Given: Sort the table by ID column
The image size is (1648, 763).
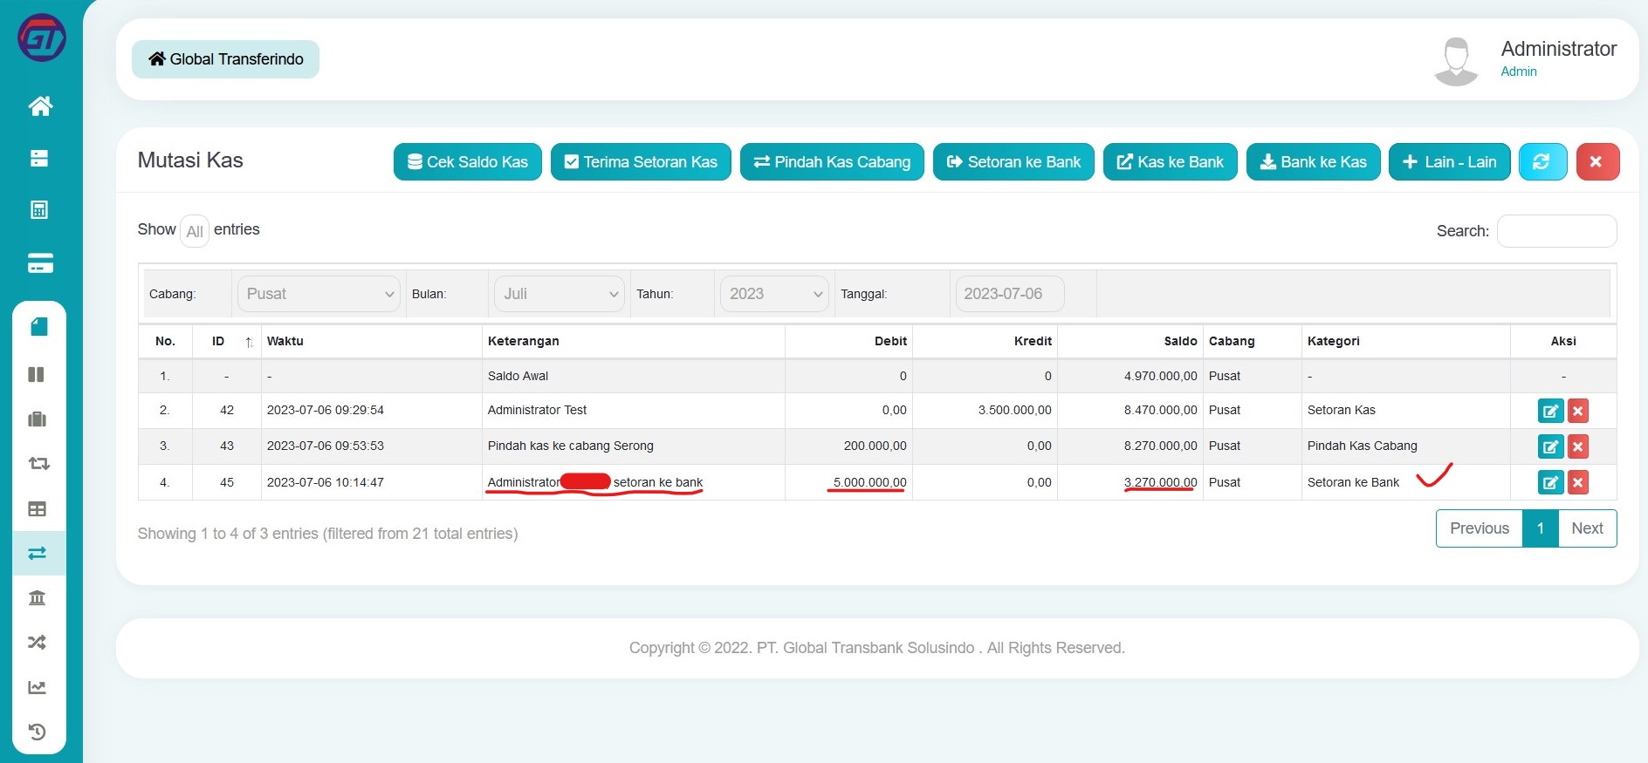Looking at the screenshot, I should tap(227, 341).
